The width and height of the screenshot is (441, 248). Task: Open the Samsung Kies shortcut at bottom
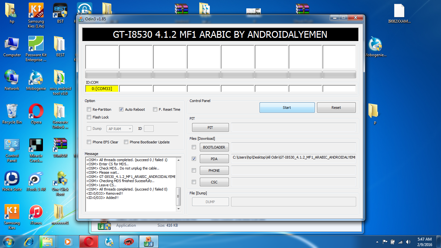[x=12, y=217]
